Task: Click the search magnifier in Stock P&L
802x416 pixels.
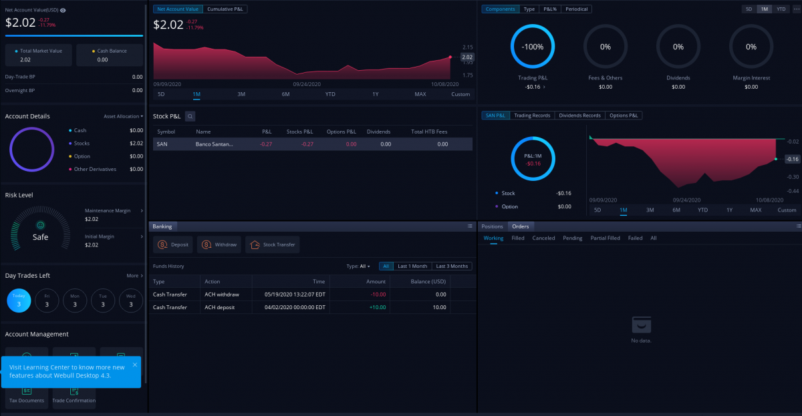Action: [191, 116]
